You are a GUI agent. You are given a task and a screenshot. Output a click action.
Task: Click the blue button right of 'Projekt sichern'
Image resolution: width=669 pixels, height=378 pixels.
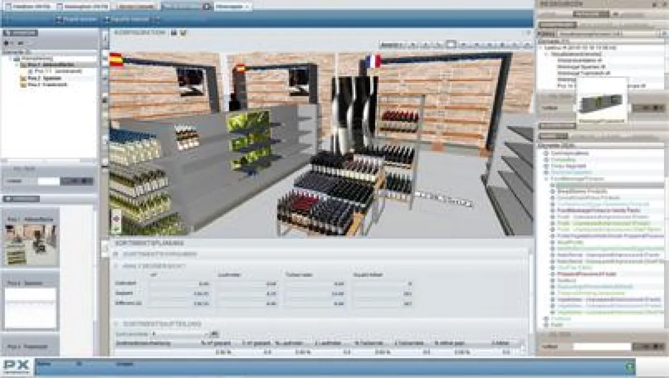pyautogui.click(x=131, y=18)
